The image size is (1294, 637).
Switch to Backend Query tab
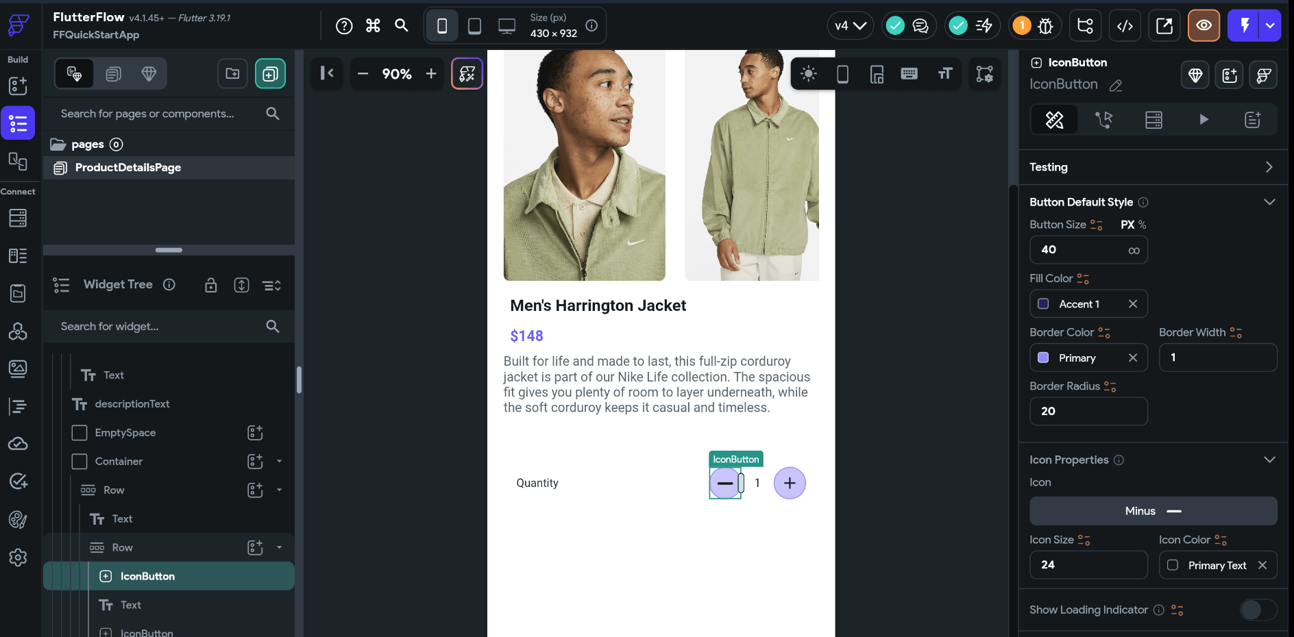(1153, 120)
